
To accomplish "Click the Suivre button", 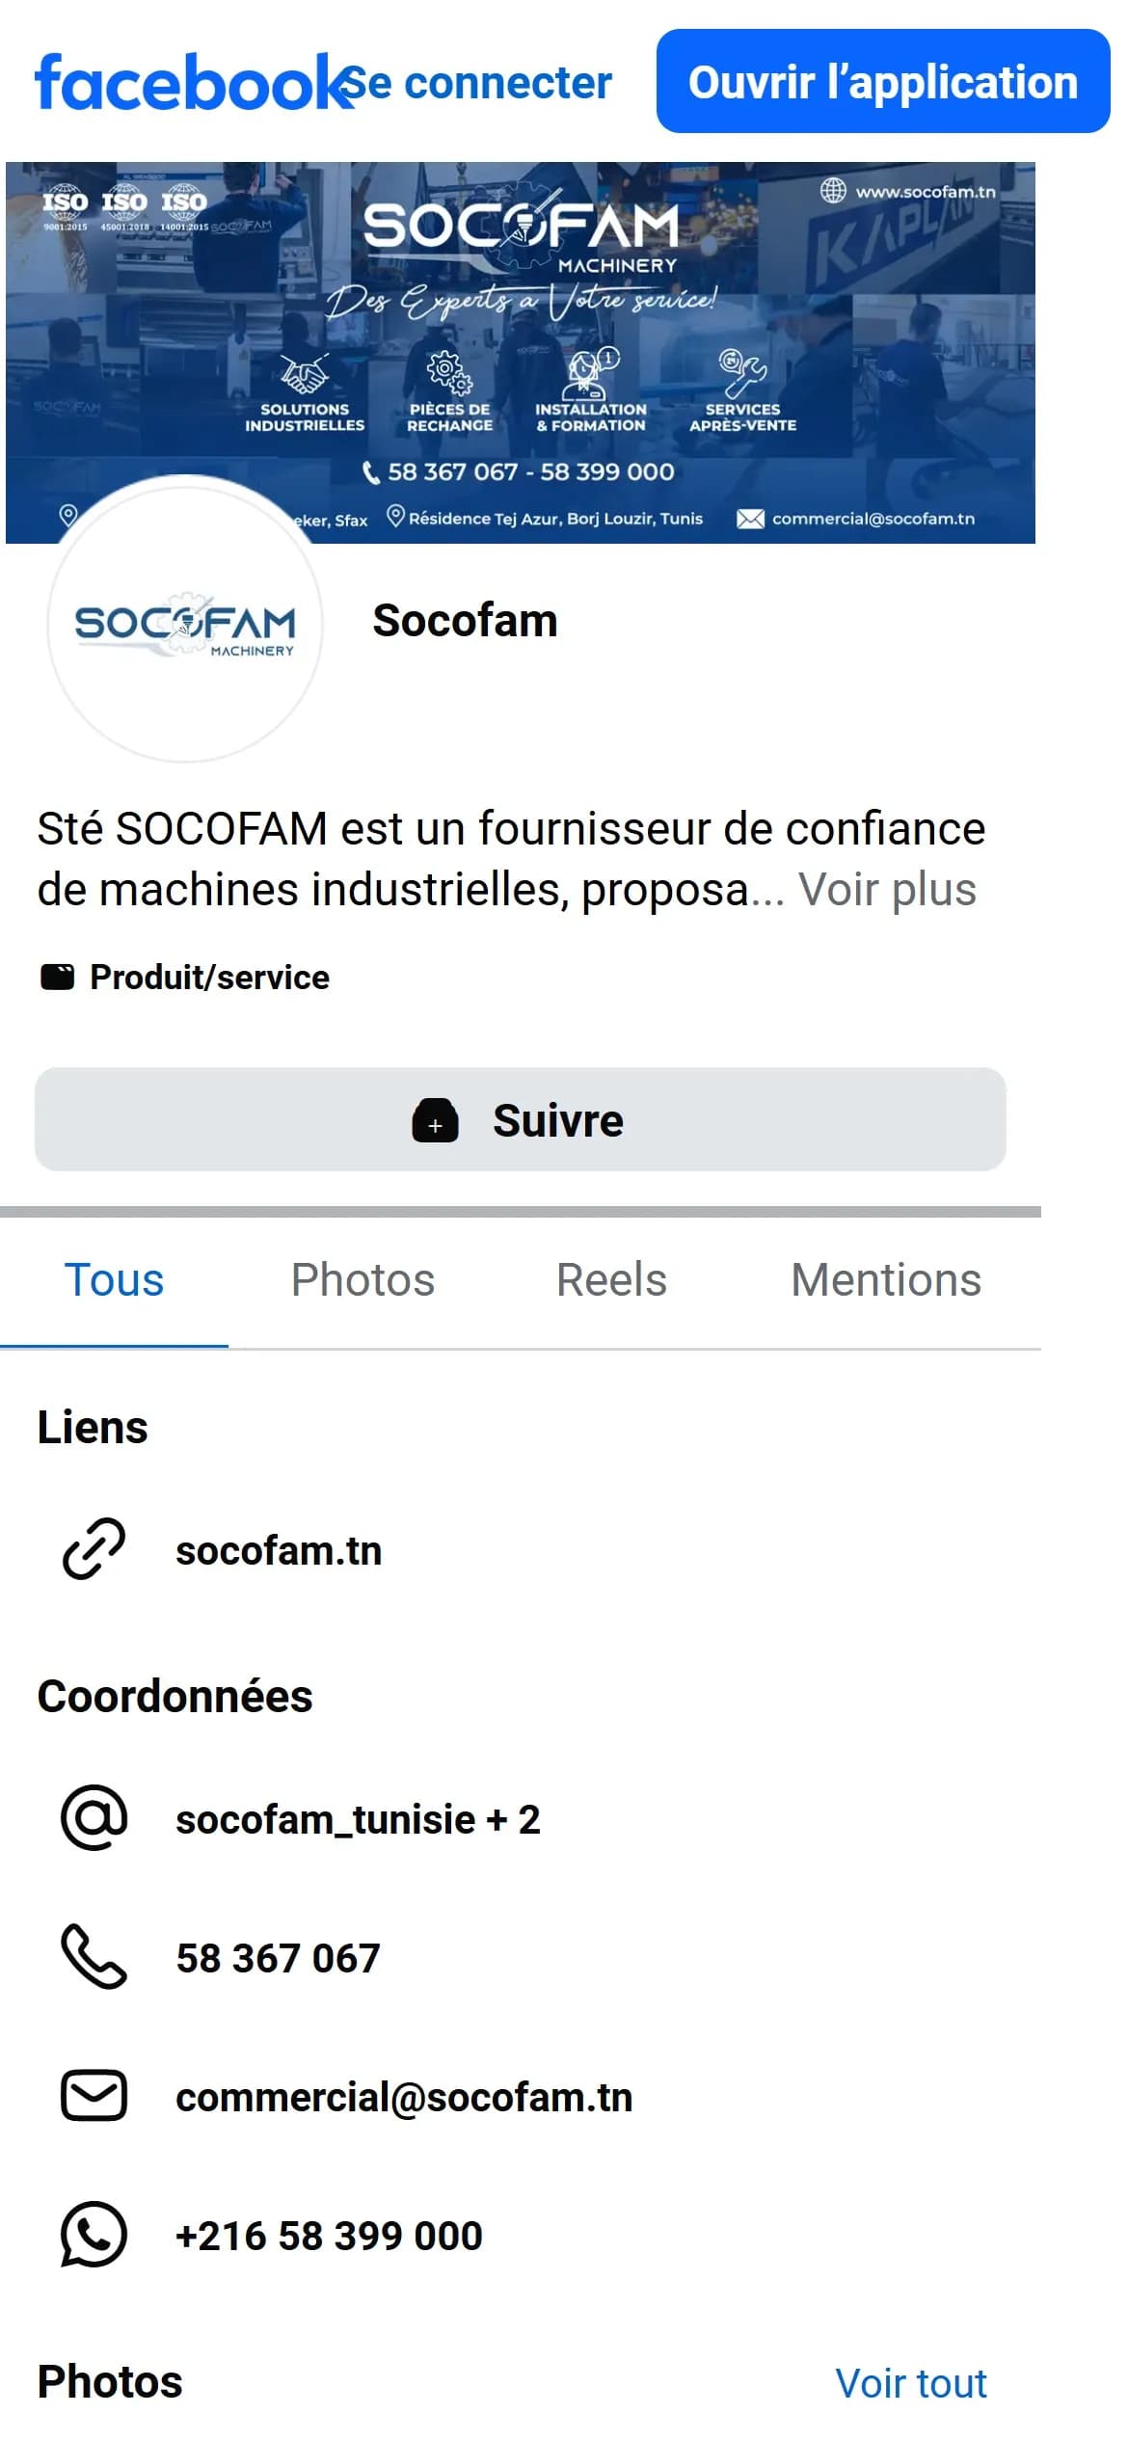I will (521, 1119).
